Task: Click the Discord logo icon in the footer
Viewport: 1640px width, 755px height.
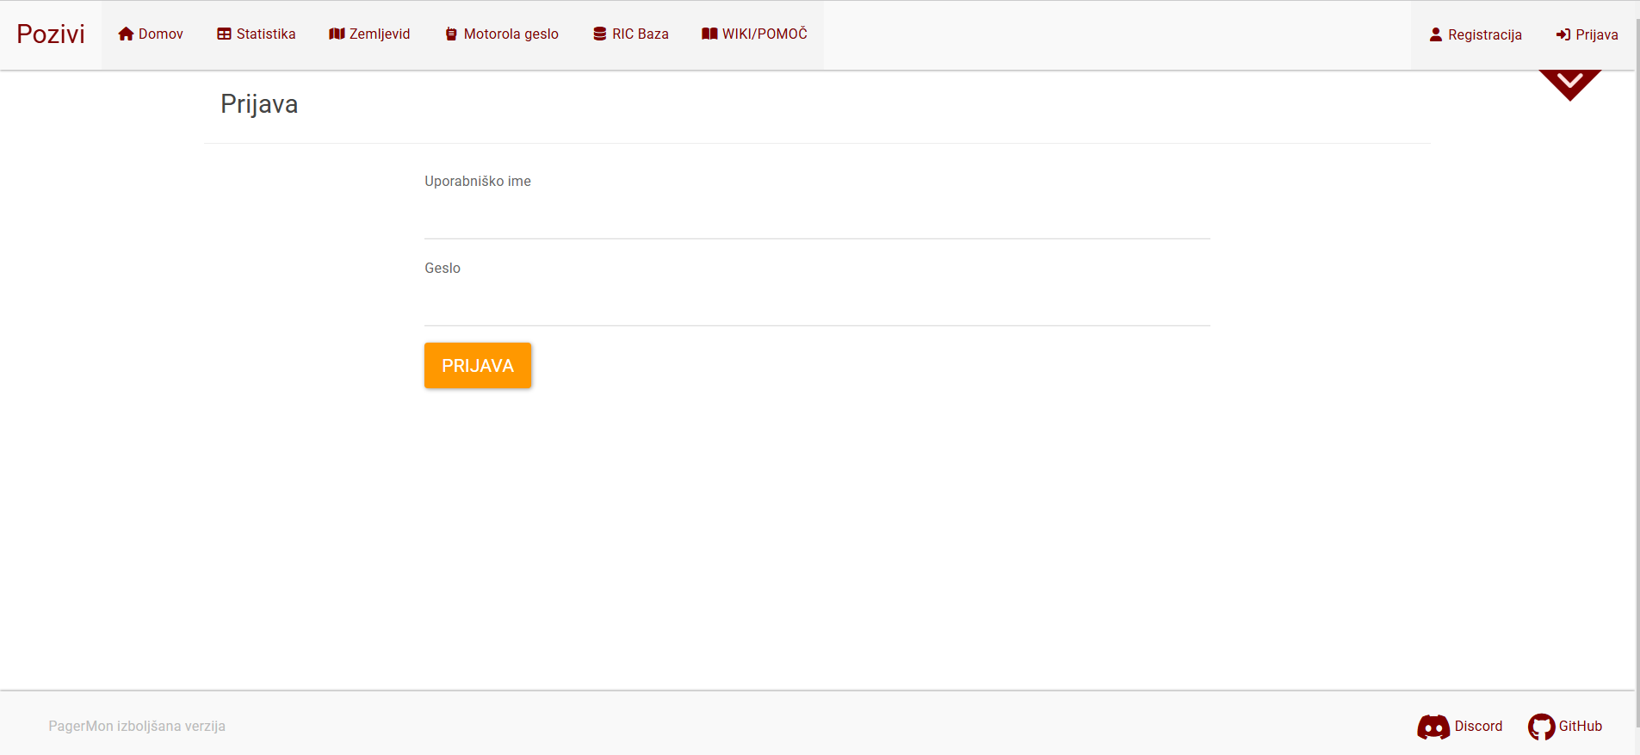Action: 1433,727
